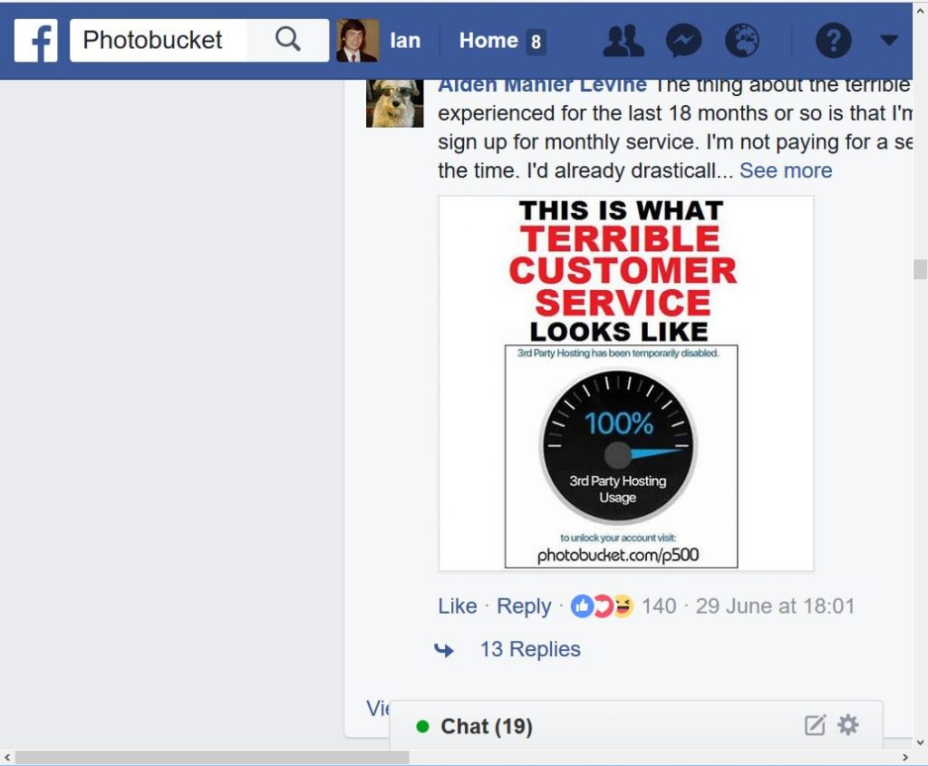The image size is (928, 766).
Task: Toggle the Chat (19) panel open
Action: (x=486, y=726)
